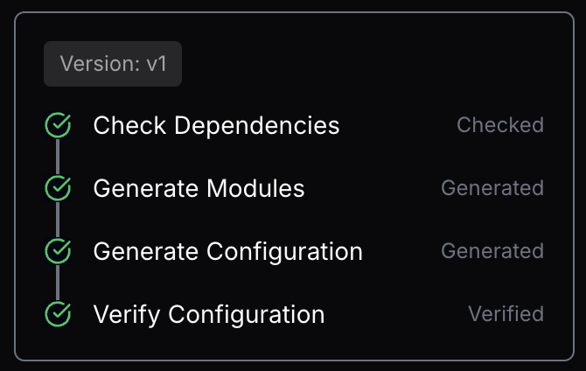586x371 pixels.
Task: Select the Check Dependencies step
Action: (x=216, y=125)
